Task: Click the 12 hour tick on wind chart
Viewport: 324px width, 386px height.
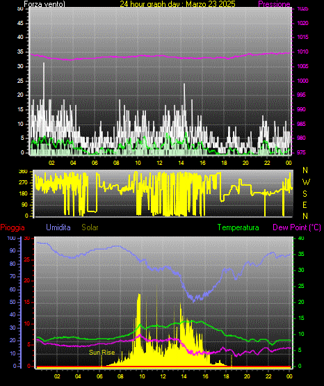Action: tap(159, 163)
